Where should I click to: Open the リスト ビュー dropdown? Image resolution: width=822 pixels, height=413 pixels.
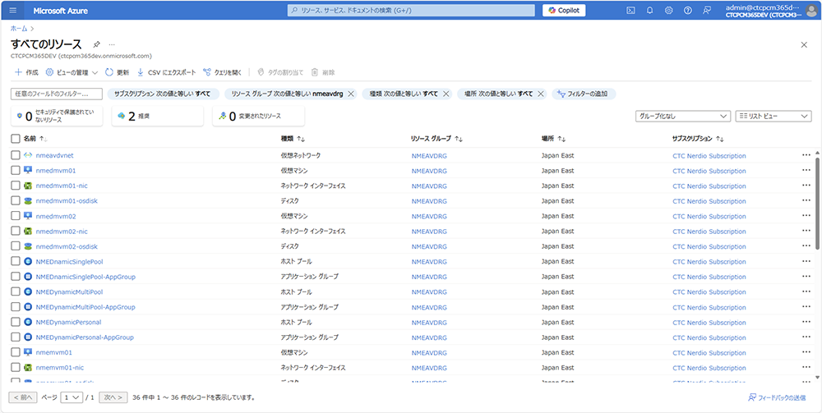coord(774,117)
